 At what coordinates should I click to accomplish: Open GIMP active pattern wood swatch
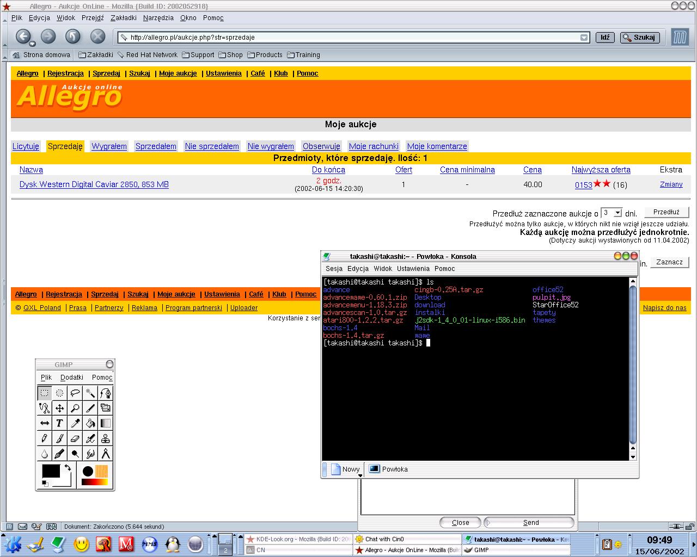102,471
